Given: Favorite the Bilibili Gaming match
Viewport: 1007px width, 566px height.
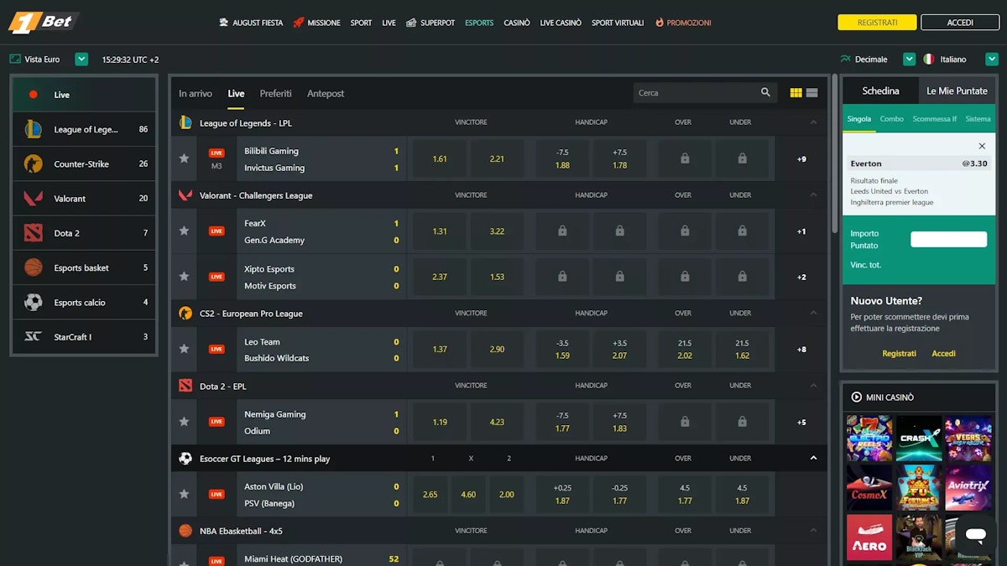Looking at the screenshot, I should (x=184, y=158).
